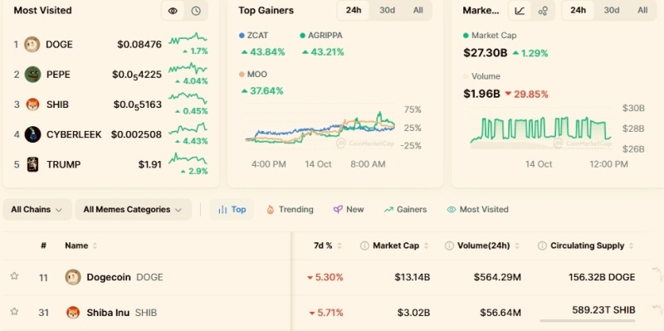
Task: Click the Market Cap info icon
Action: pyautogui.click(x=364, y=246)
